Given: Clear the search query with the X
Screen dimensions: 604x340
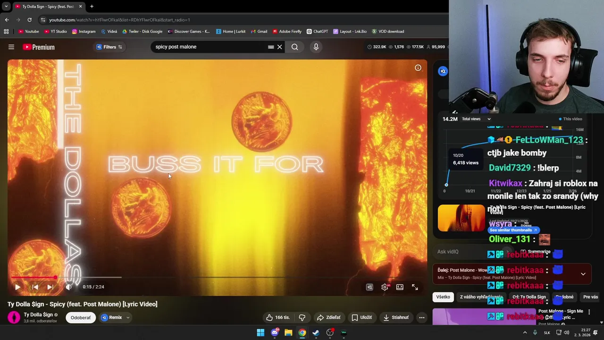Looking at the screenshot, I should 279,47.
